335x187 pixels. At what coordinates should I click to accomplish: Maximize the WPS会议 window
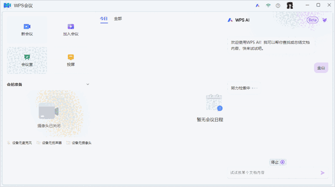318,5
